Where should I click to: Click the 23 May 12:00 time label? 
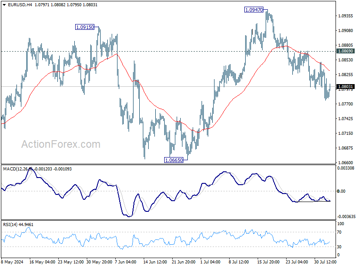(71, 262)
